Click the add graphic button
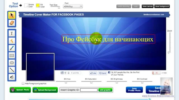179x100 pixels. coord(105,90)
